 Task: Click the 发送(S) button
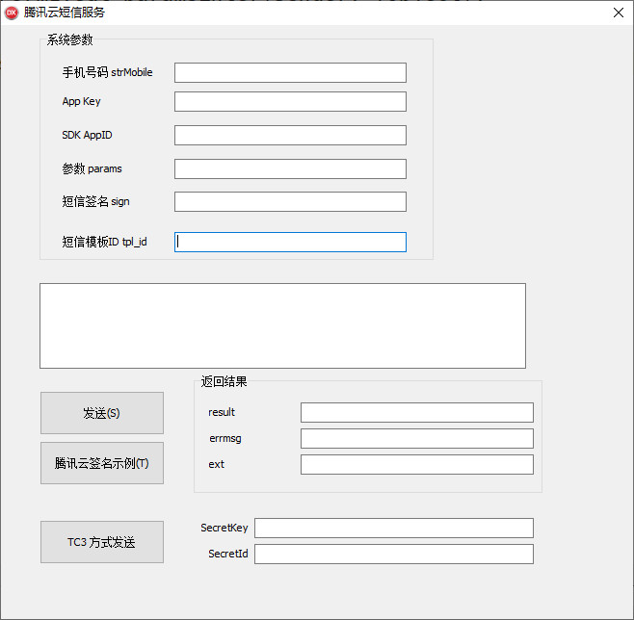click(102, 413)
